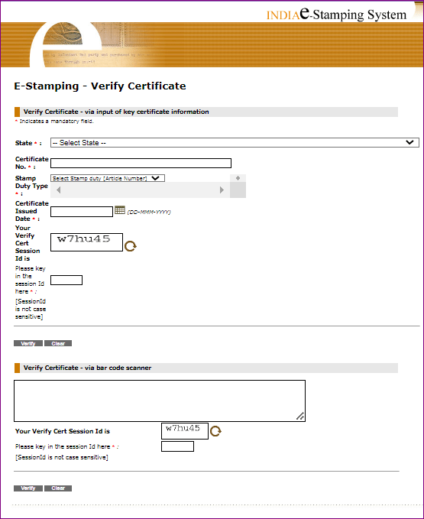Click Verify button under key certificate form

[x=28, y=343]
